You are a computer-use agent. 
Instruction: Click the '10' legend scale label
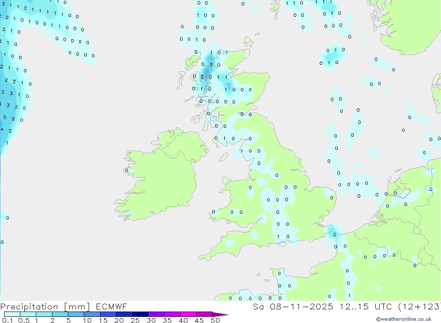coord(87,320)
